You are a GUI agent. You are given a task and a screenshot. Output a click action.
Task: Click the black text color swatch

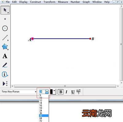pyautogui.click(x=52, y=92)
